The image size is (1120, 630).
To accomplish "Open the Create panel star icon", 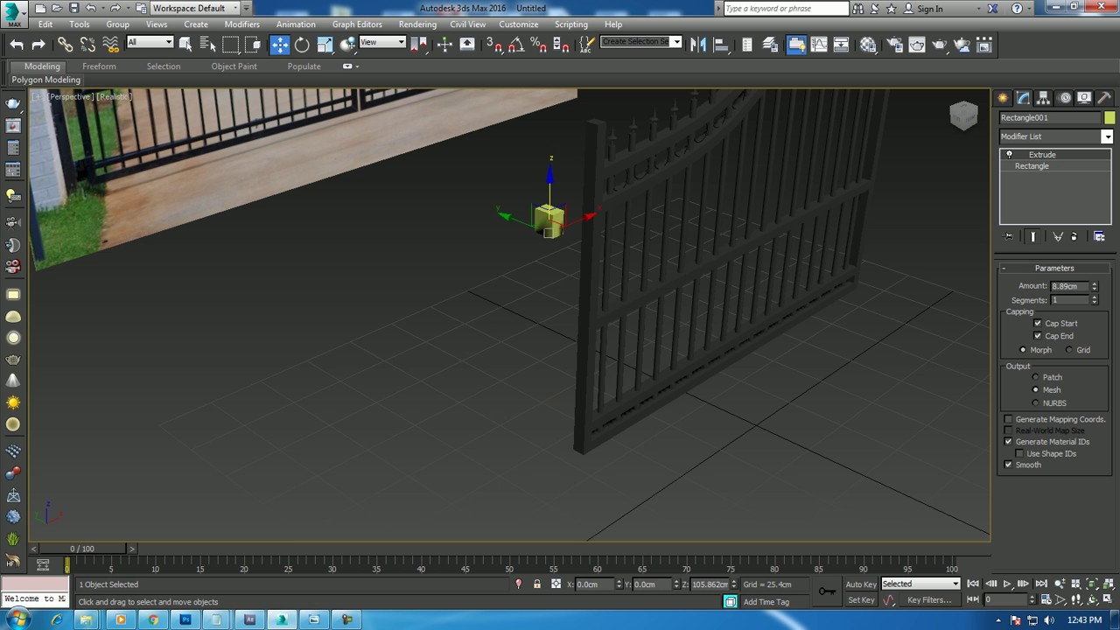I will 1003,98.
